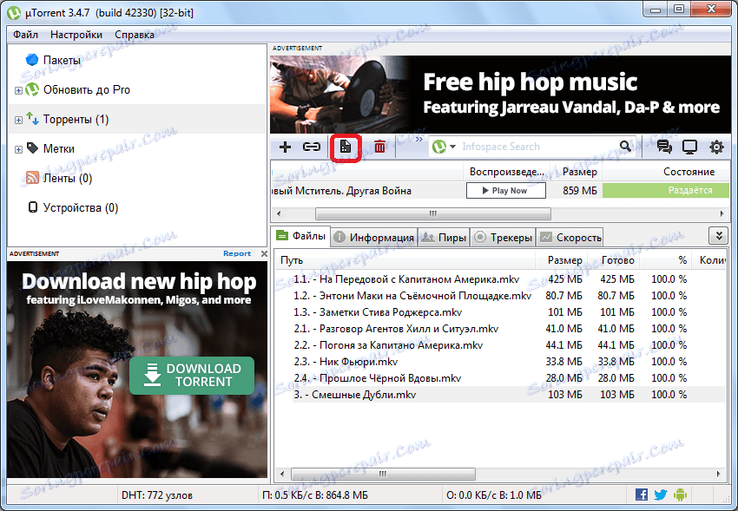Expand the Метки tree node
738x511 pixels.
point(18,149)
